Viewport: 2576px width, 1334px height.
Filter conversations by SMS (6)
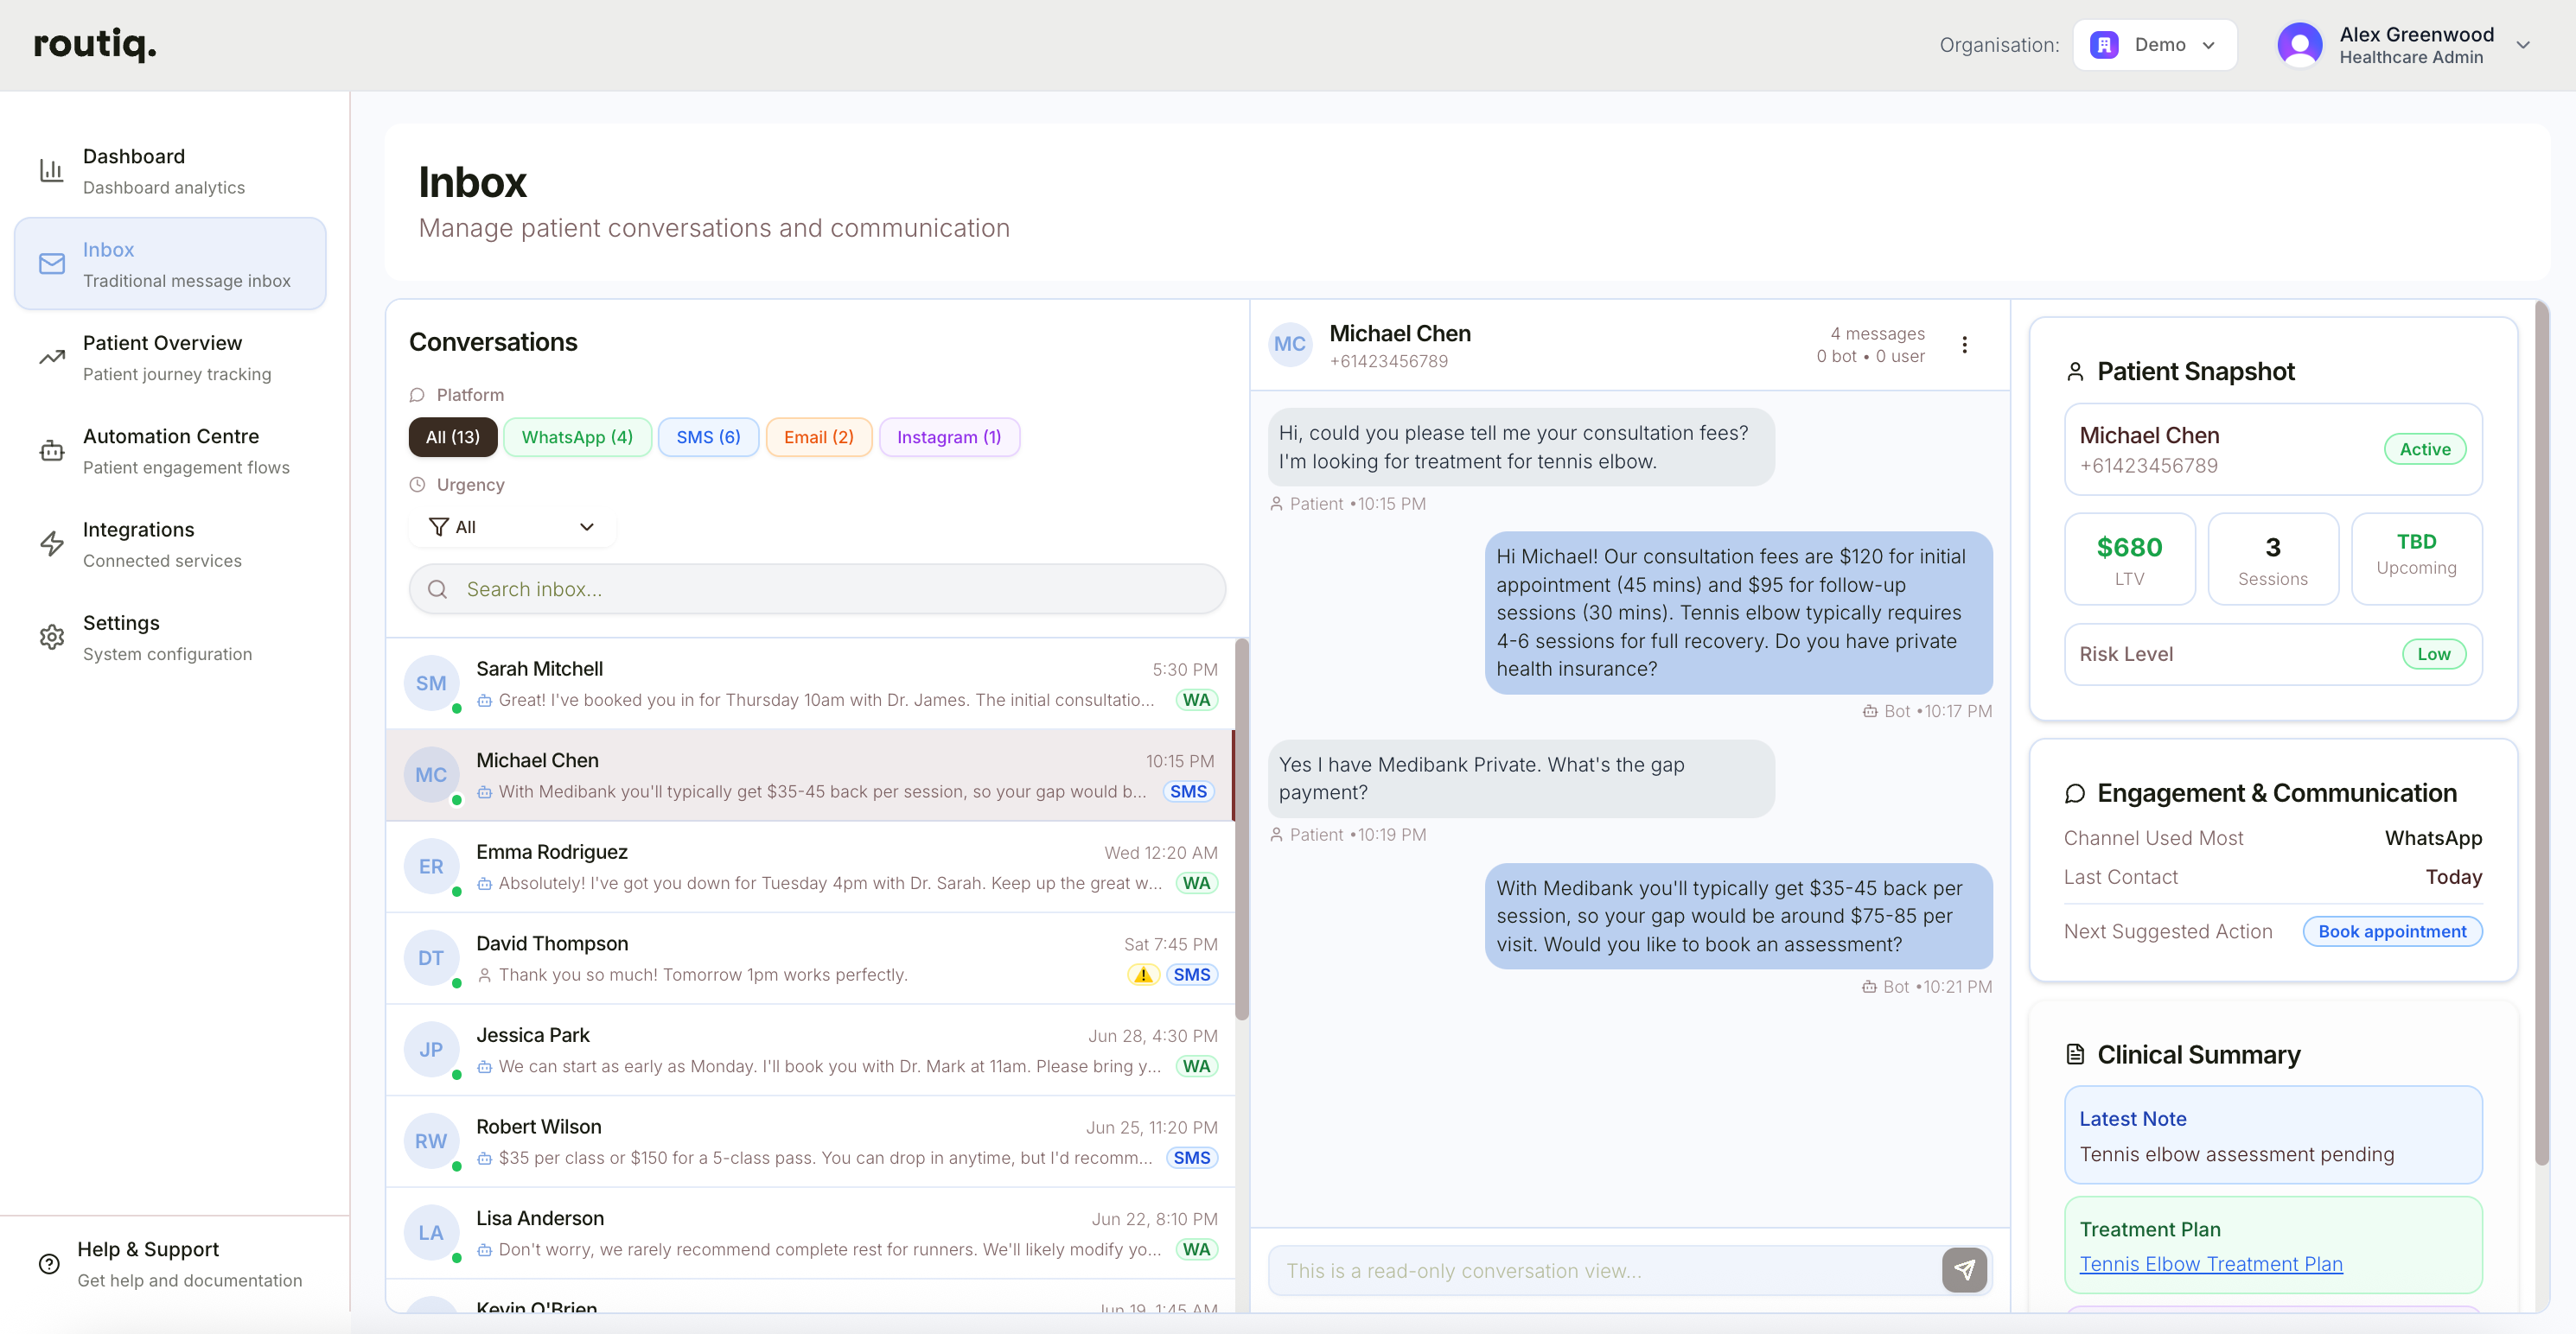coord(707,436)
